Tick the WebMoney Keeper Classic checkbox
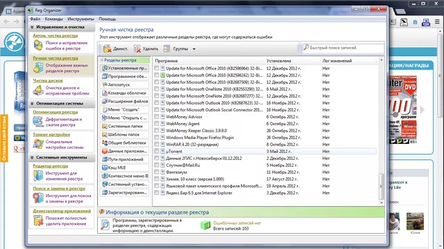 pyautogui.click(x=157, y=130)
